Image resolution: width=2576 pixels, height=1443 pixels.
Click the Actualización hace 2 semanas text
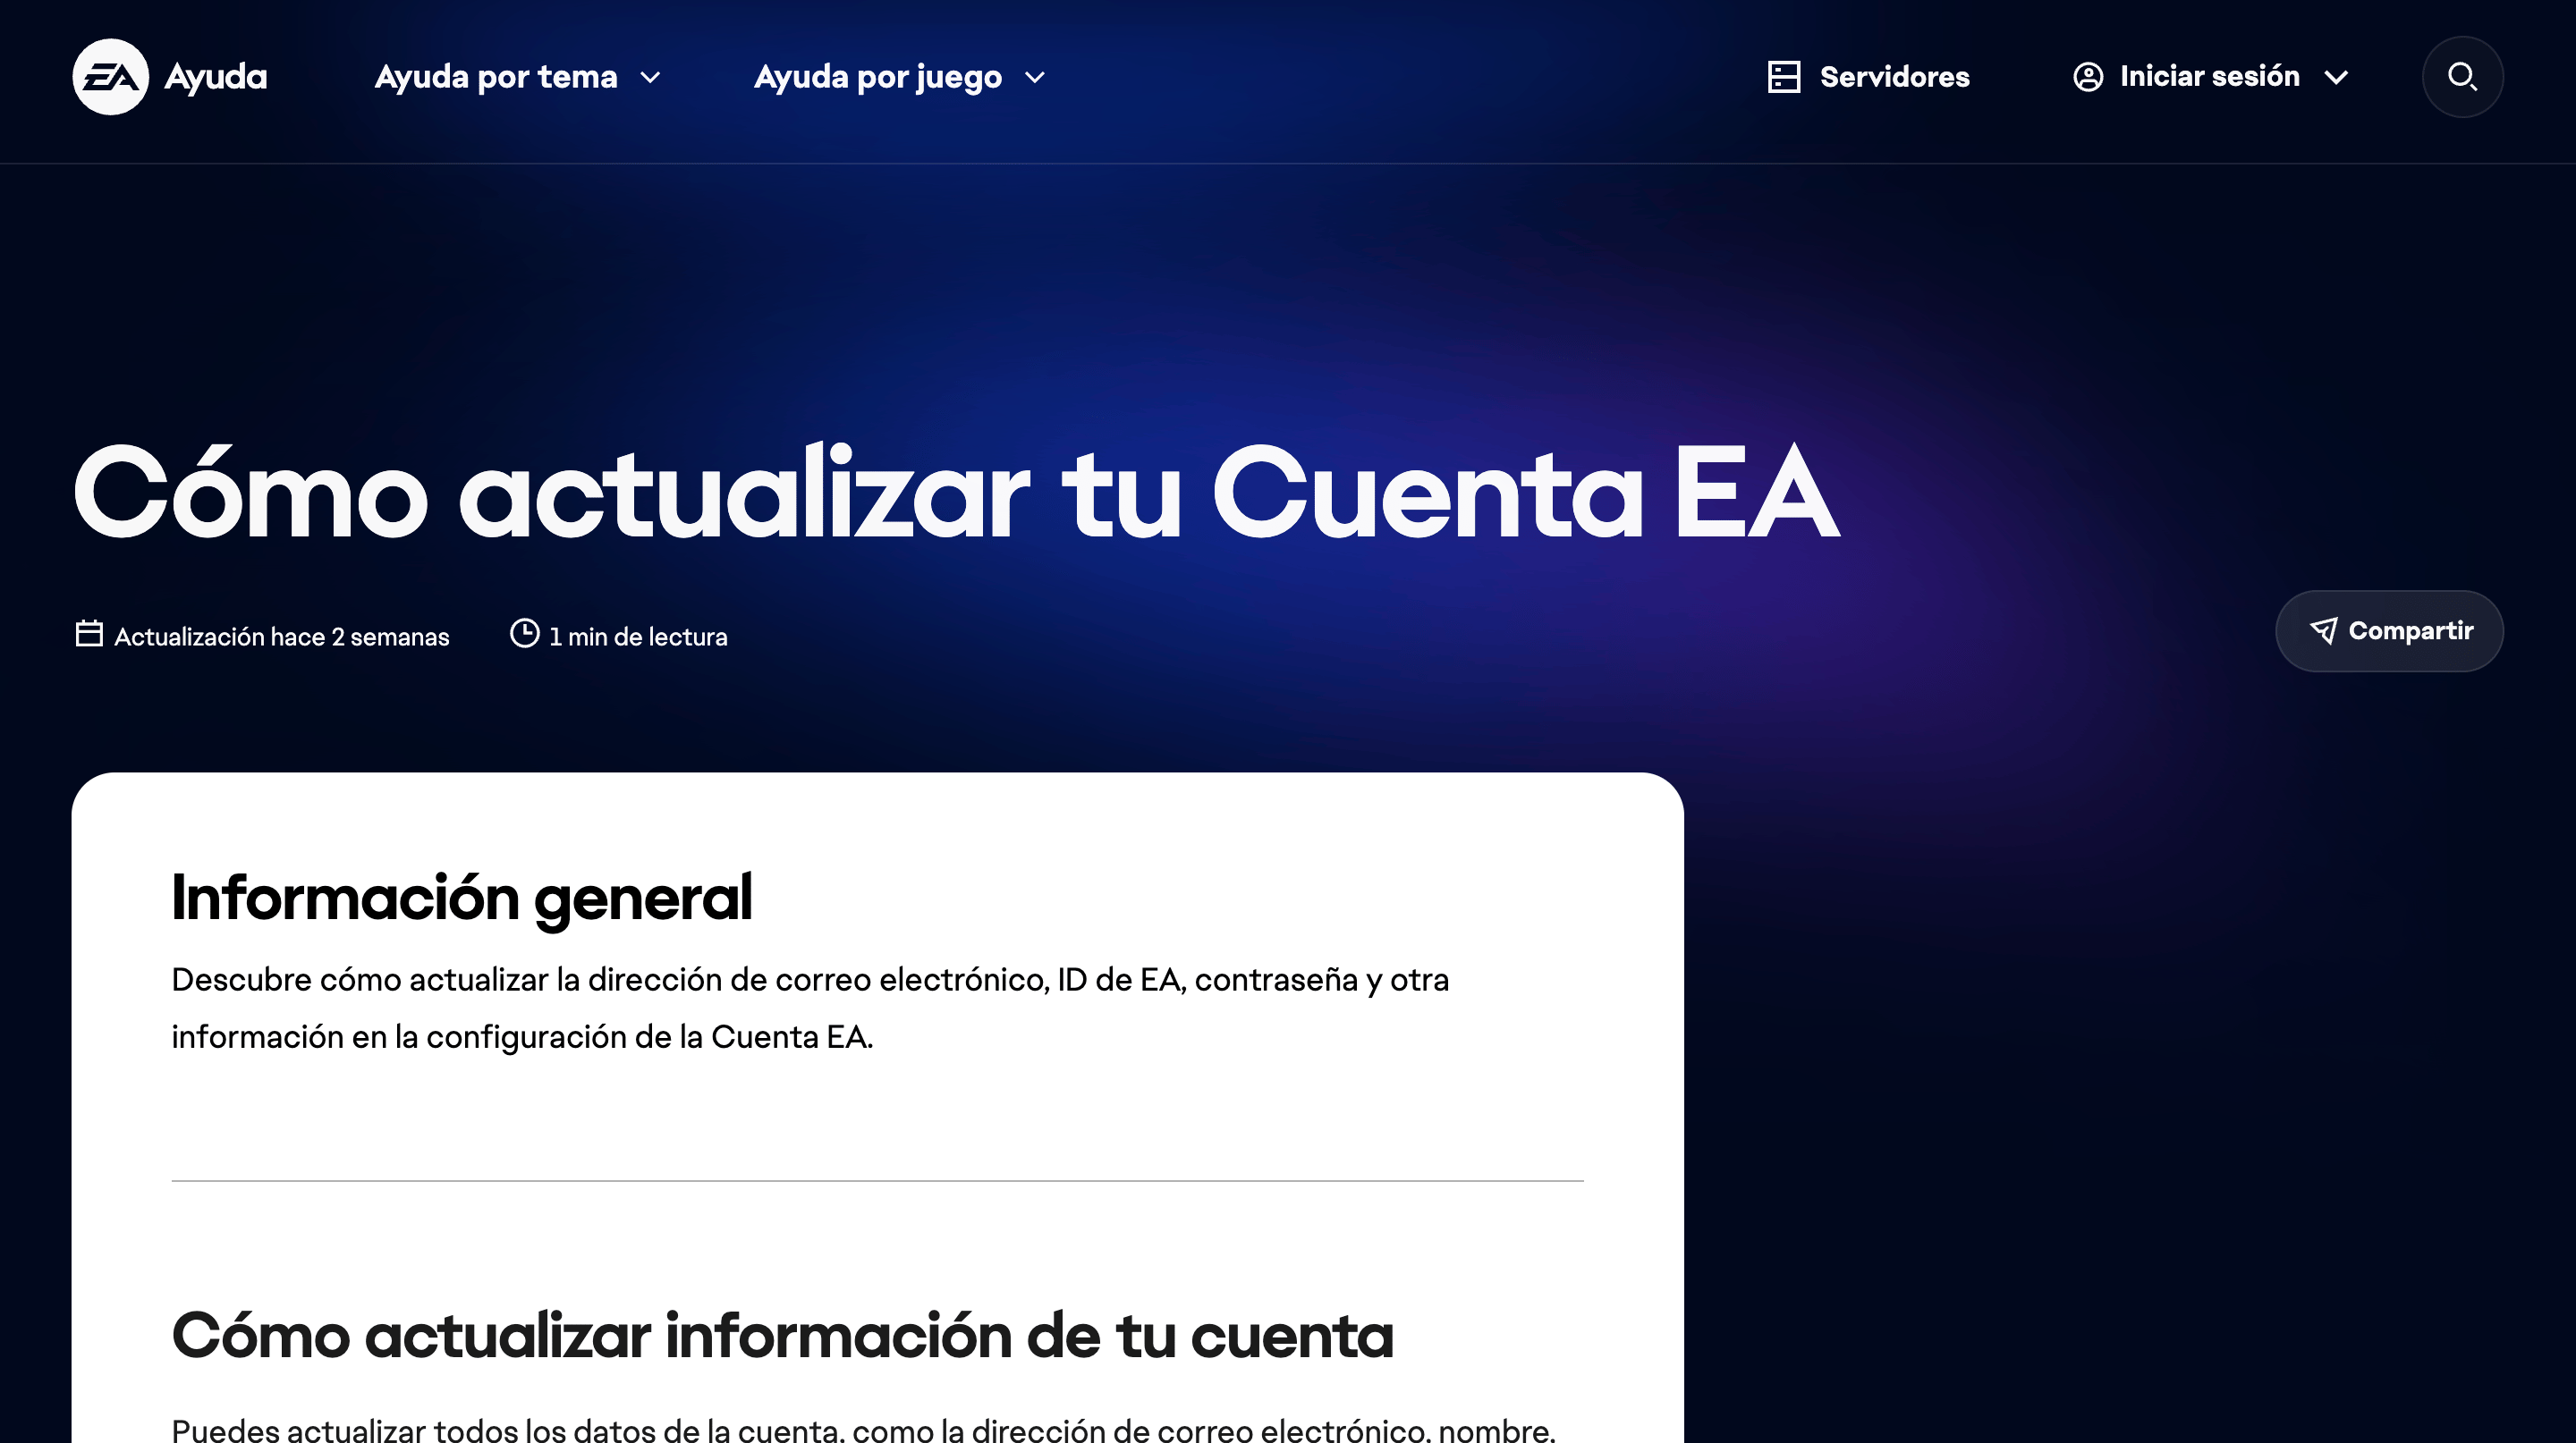click(x=281, y=637)
